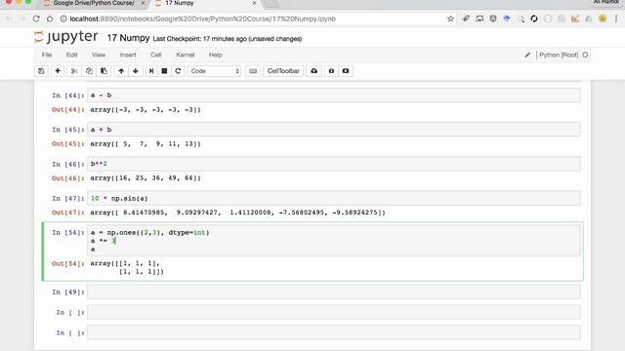The image size is (625, 351).
Task: Click the Jupyter logo
Action: pos(65,37)
